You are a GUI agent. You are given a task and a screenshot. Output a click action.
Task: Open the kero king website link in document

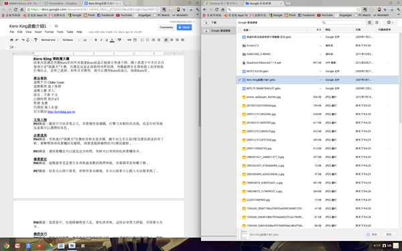pos(62,112)
